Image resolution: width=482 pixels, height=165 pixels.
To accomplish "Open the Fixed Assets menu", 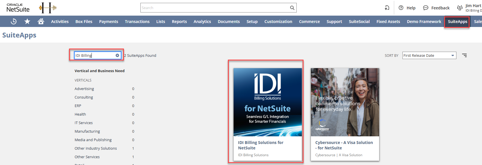I will [388, 22].
